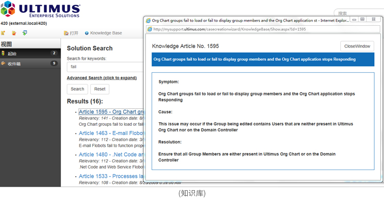Maximize the Internet Explorer popup window
This screenshot has height=201, width=384.
tap(362, 20)
